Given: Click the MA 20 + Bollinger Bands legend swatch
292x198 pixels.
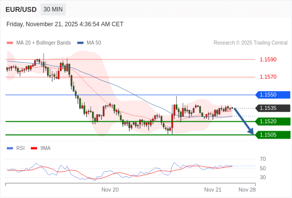Looking at the screenshot, I should coord(10,43).
